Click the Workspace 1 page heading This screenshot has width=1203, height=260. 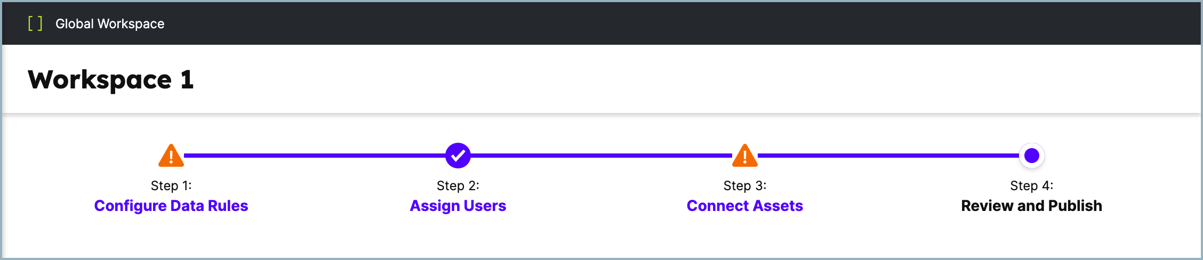111,80
